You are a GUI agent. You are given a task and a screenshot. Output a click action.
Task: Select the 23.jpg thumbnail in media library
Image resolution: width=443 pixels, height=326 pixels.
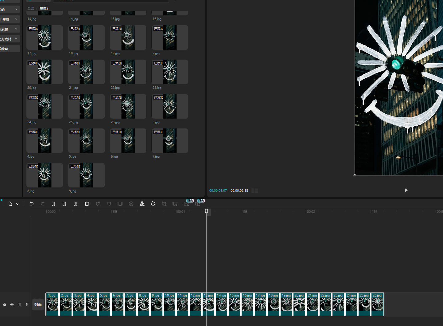click(x=170, y=72)
